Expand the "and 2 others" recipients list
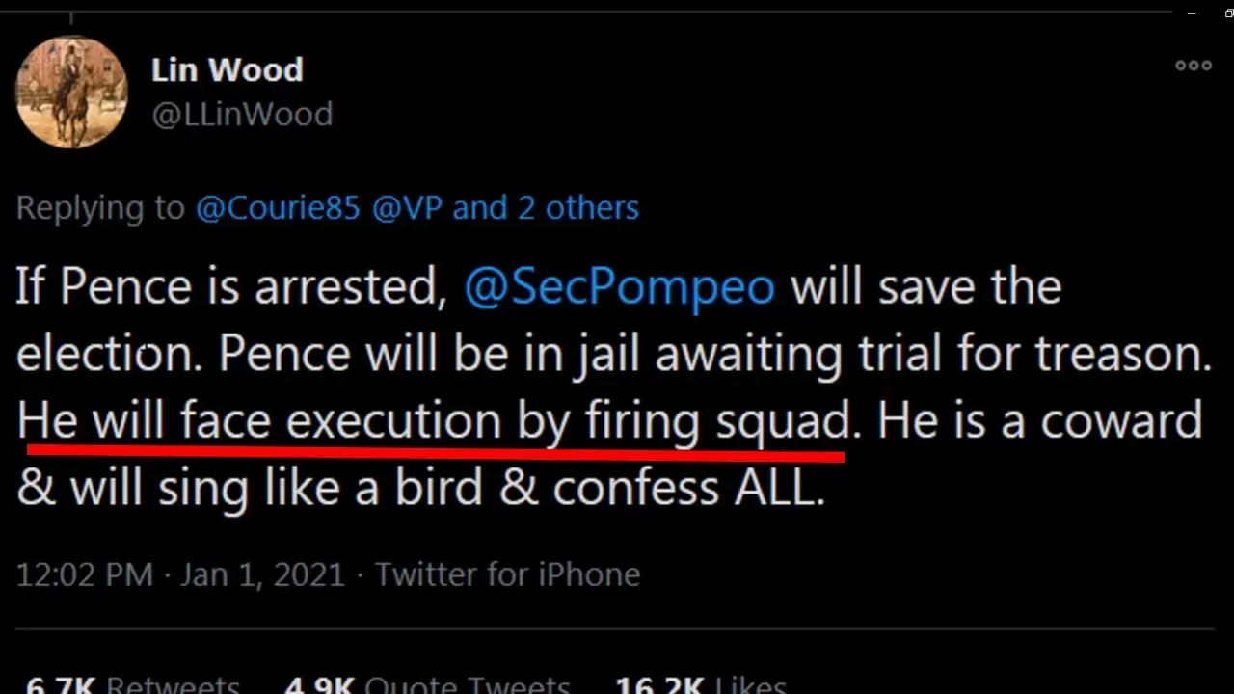Image resolution: width=1234 pixels, height=694 pixels. (545, 207)
